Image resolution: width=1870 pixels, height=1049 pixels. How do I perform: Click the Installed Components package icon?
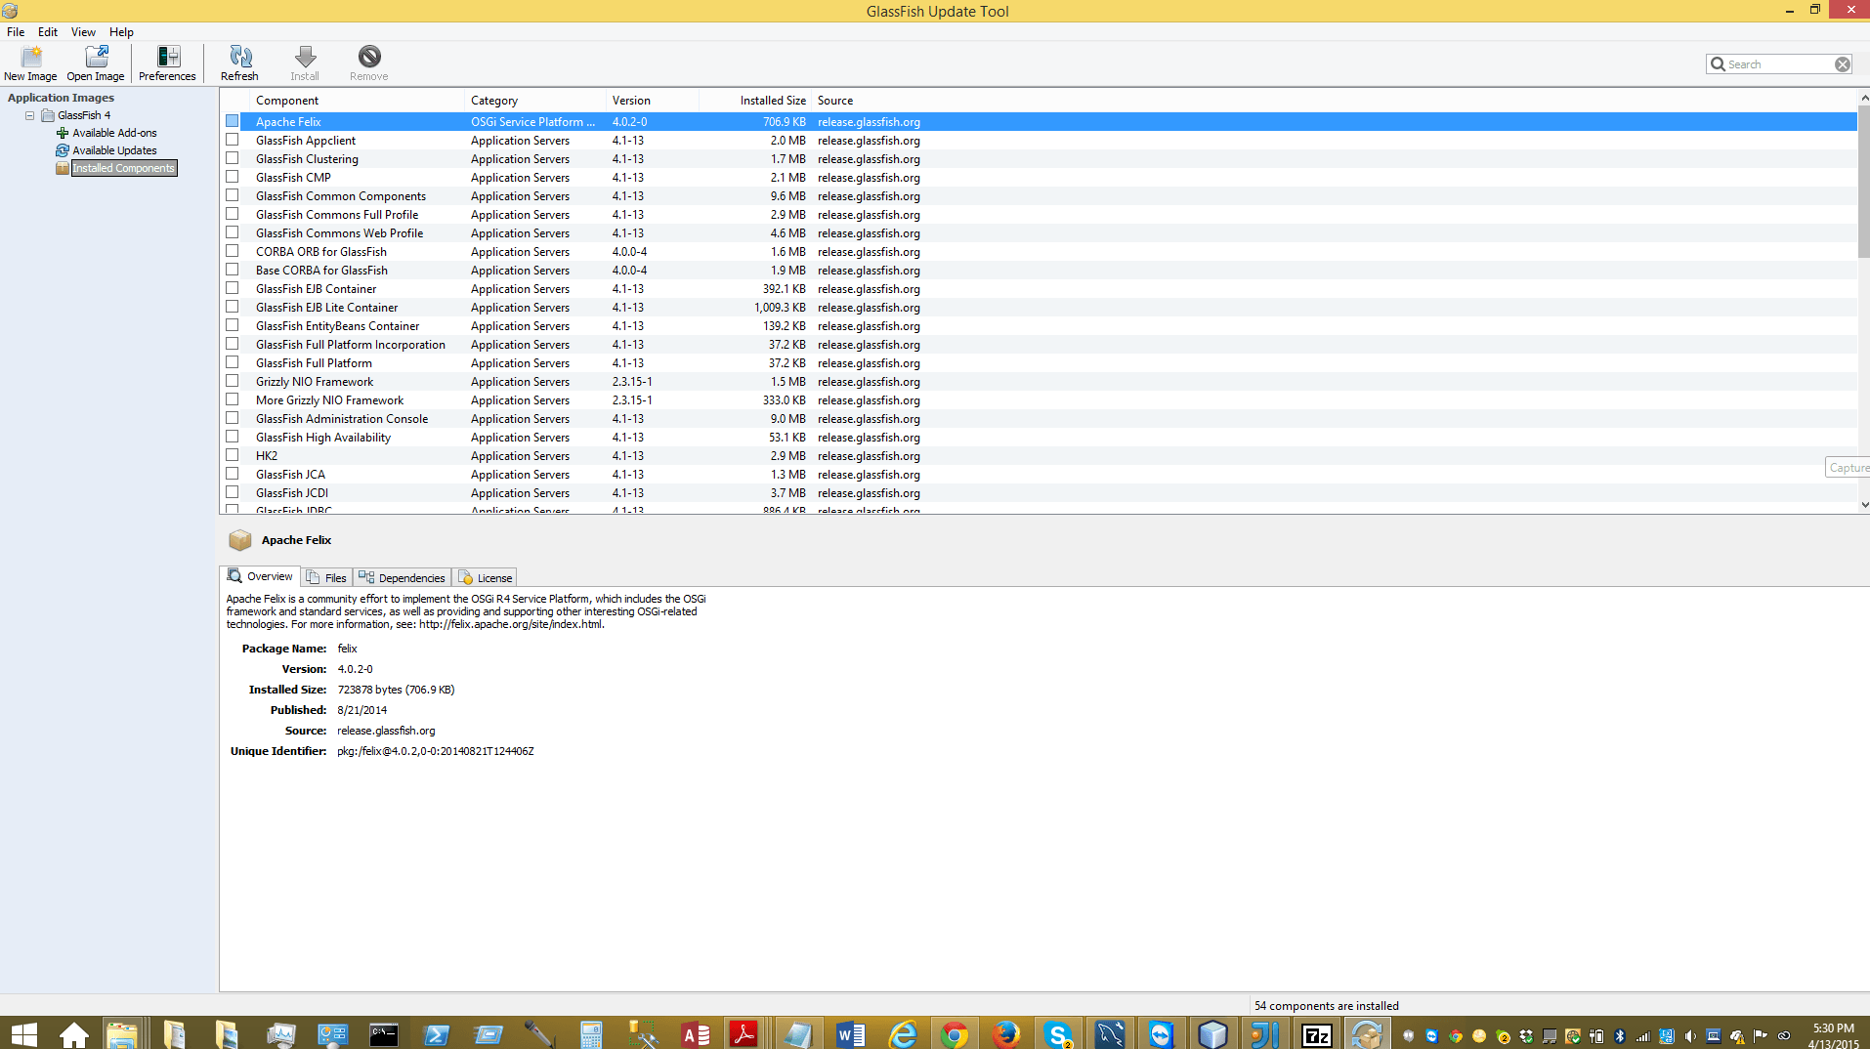pyautogui.click(x=63, y=168)
